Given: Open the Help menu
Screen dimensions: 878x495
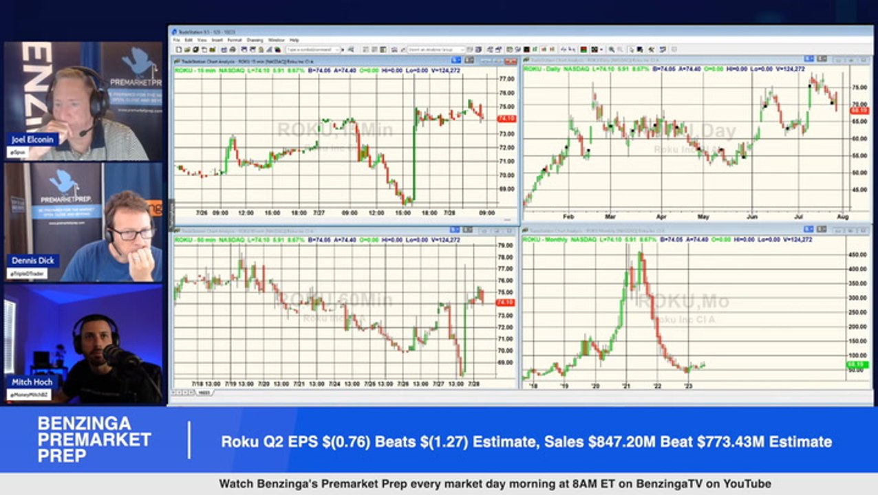Looking at the screenshot, I should [295, 40].
